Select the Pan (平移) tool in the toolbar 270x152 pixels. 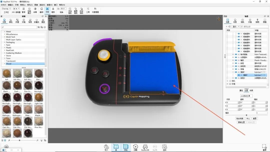pyautogui.click(x=47, y=9)
